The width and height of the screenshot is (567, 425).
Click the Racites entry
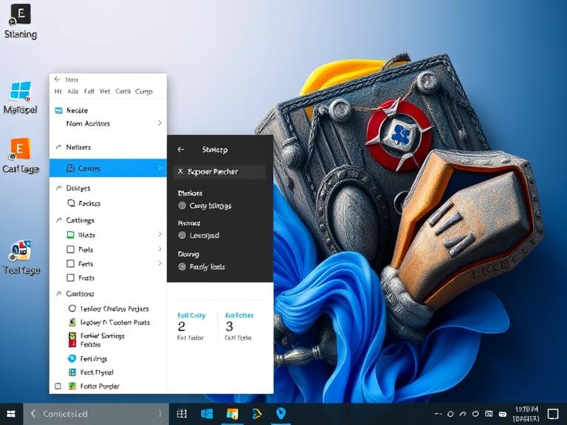89,204
